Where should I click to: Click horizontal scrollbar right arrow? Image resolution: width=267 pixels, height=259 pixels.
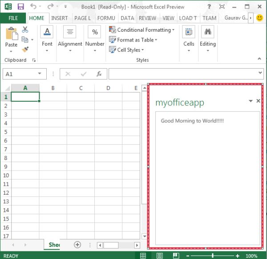click(x=137, y=246)
